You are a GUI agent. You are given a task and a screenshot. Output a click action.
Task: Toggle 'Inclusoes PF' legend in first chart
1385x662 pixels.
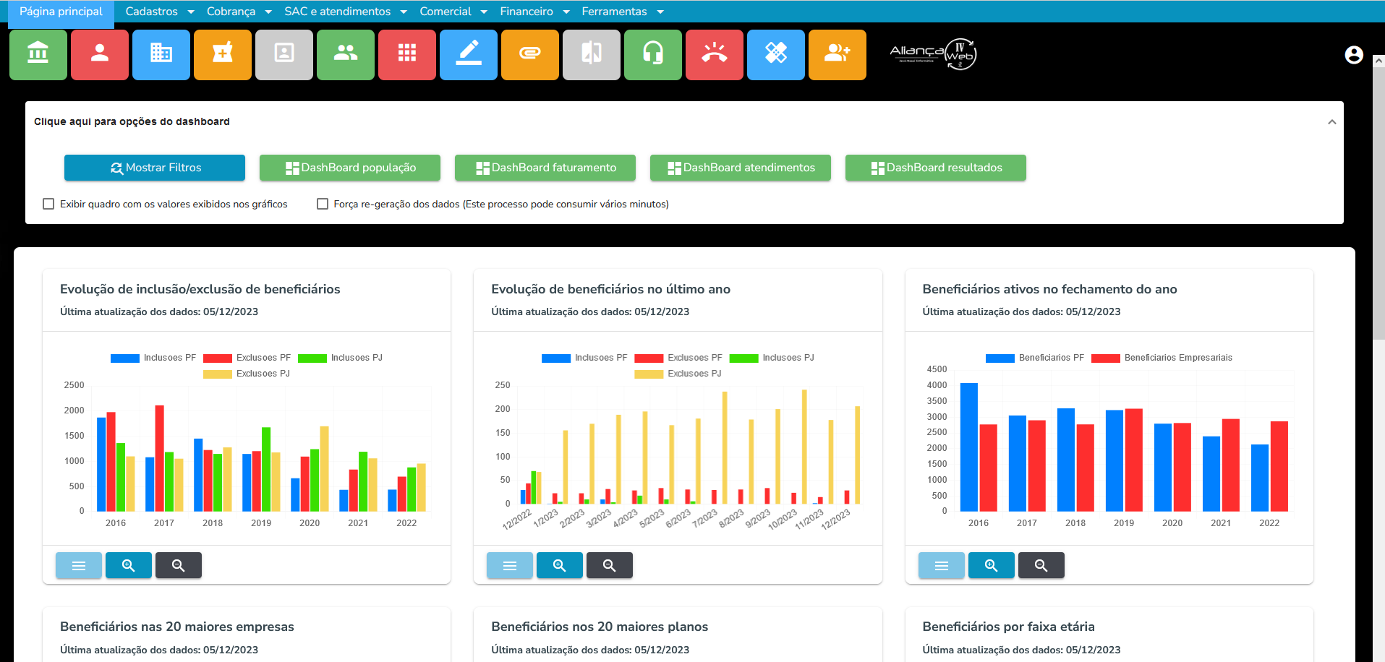point(125,358)
